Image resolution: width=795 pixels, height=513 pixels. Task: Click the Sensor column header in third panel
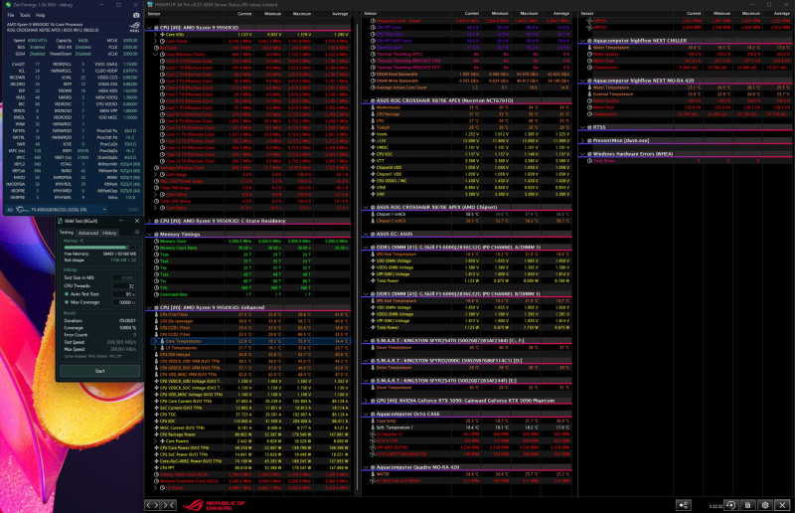coord(587,14)
